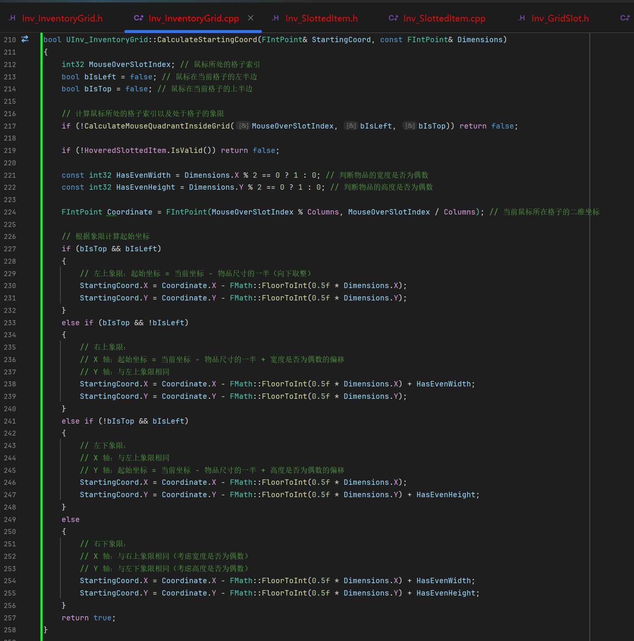Click the Dimensions parameter on line 210
Image resolution: width=634 pixels, height=641 pixels.
[x=480, y=40]
